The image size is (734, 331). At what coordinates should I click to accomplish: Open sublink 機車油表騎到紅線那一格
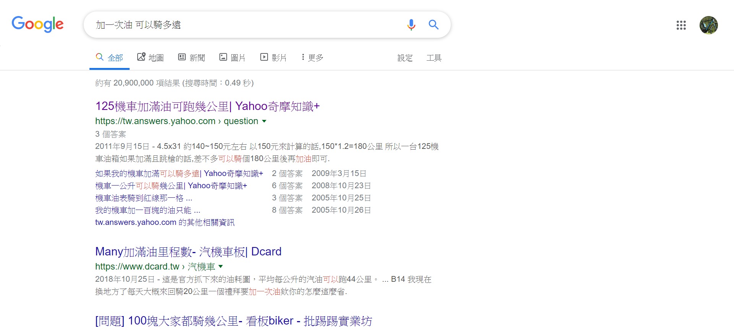coord(144,198)
